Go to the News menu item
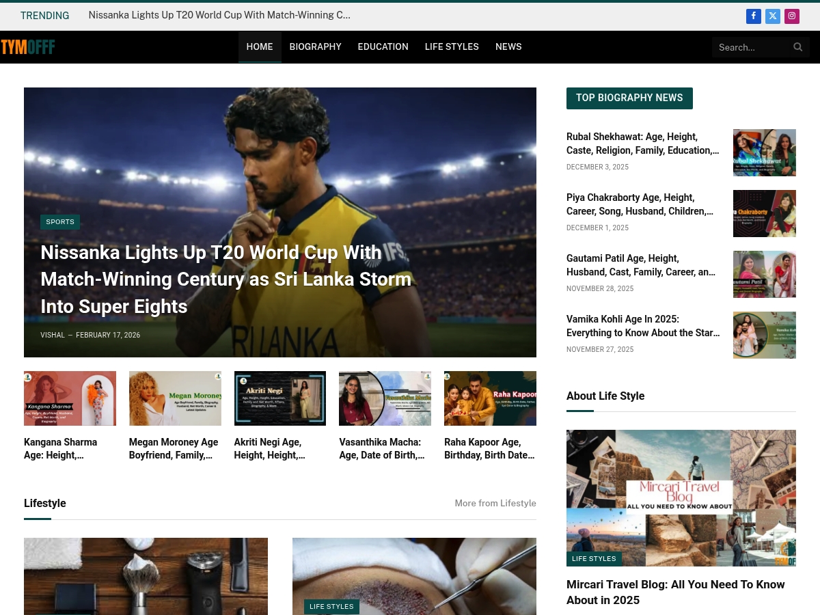Screen dimensions: 820x615 [508, 47]
